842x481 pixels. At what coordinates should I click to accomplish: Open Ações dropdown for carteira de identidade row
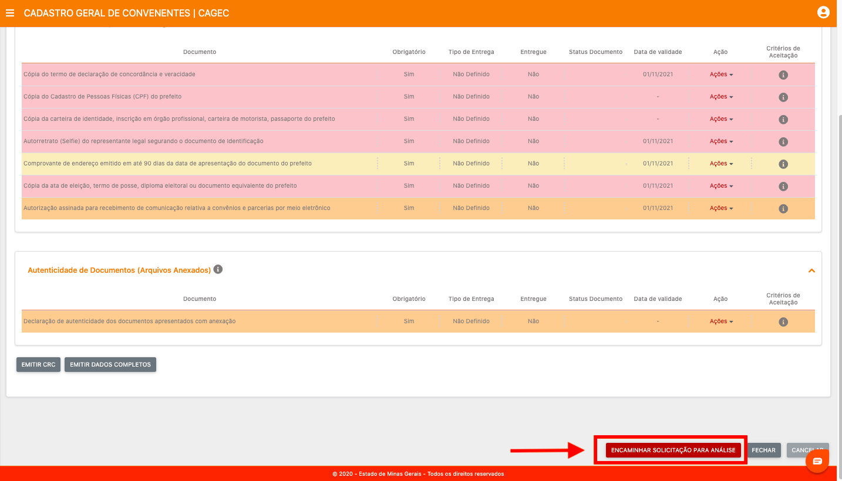(721, 119)
